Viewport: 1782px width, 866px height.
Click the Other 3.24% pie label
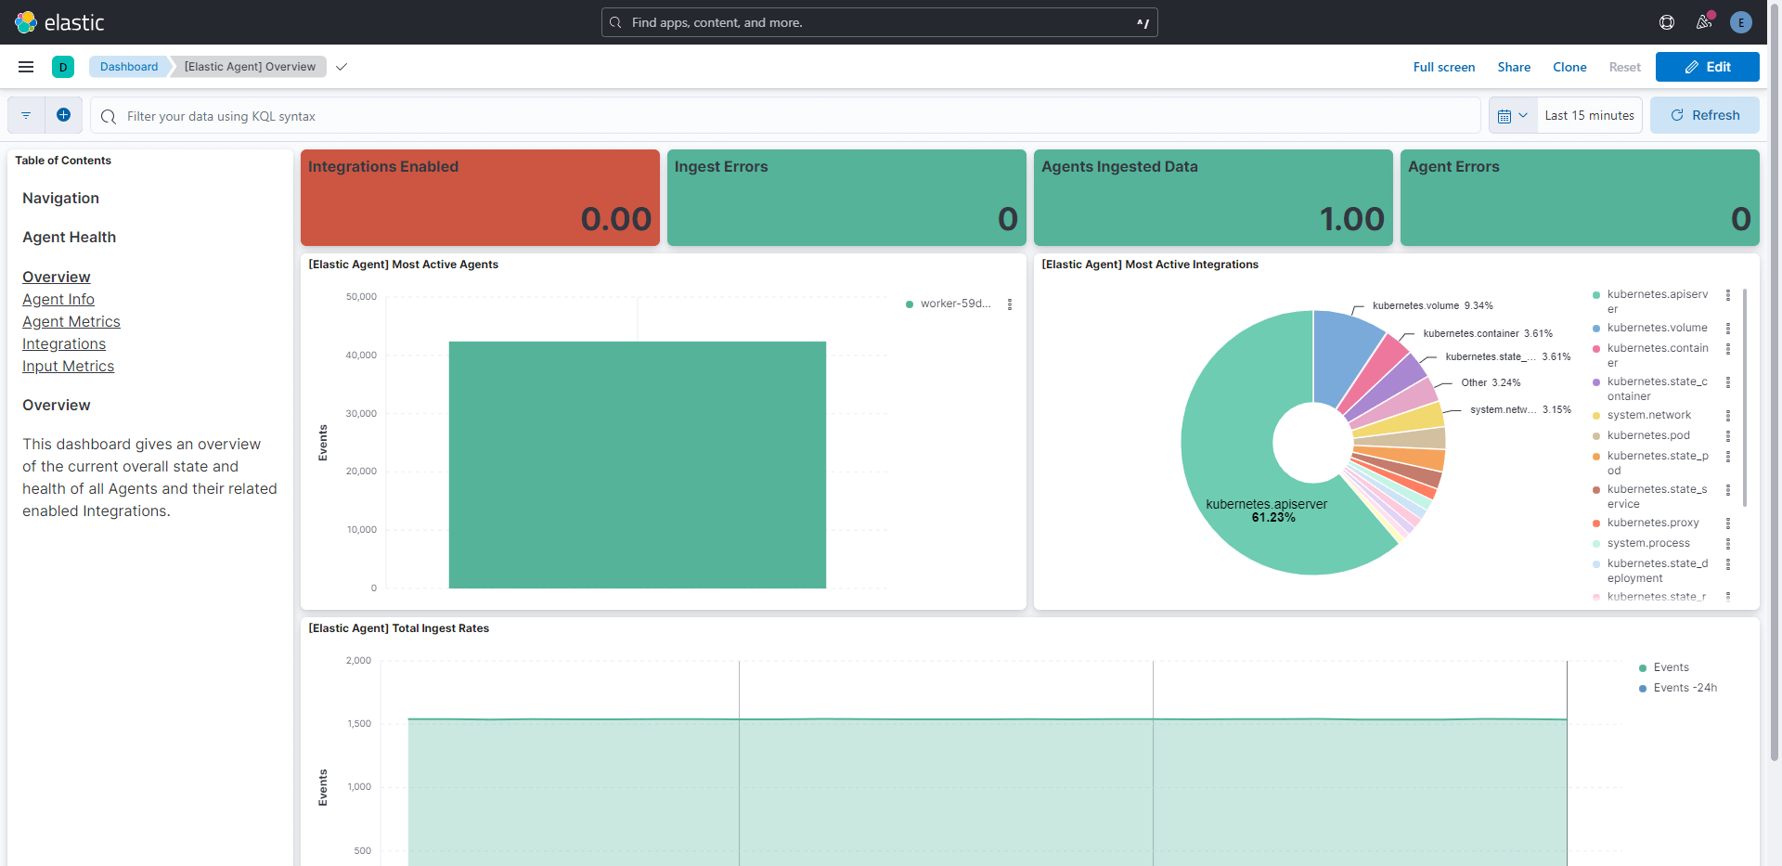click(x=1491, y=382)
